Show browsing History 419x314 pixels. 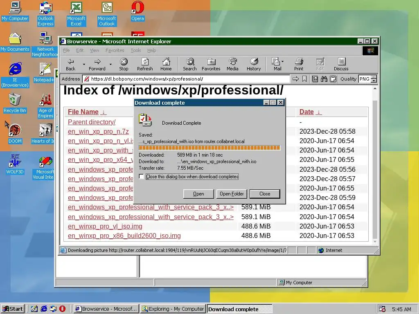coord(254,64)
